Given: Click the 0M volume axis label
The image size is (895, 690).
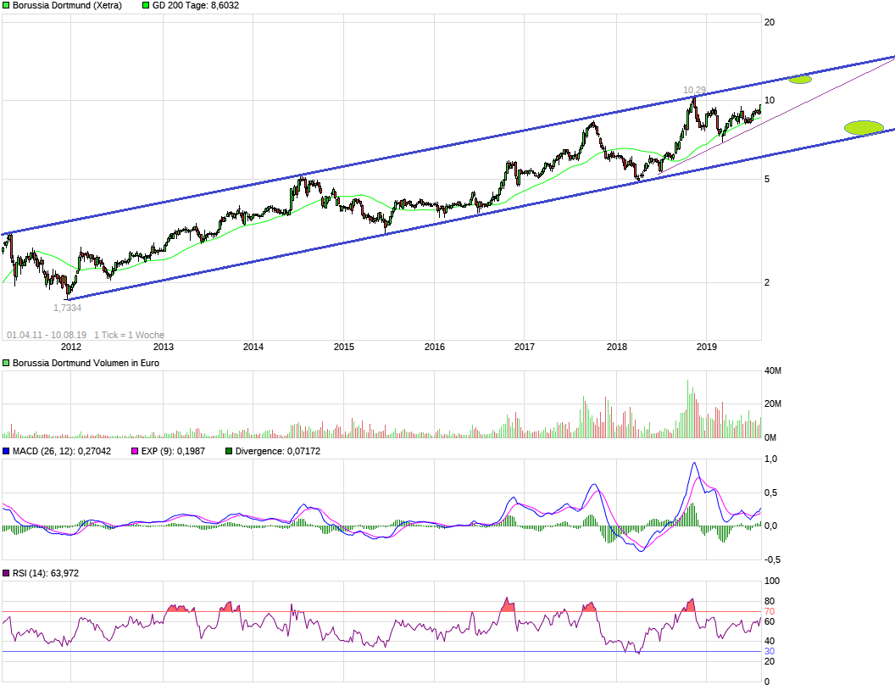Looking at the screenshot, I should [x=770, y=437].
